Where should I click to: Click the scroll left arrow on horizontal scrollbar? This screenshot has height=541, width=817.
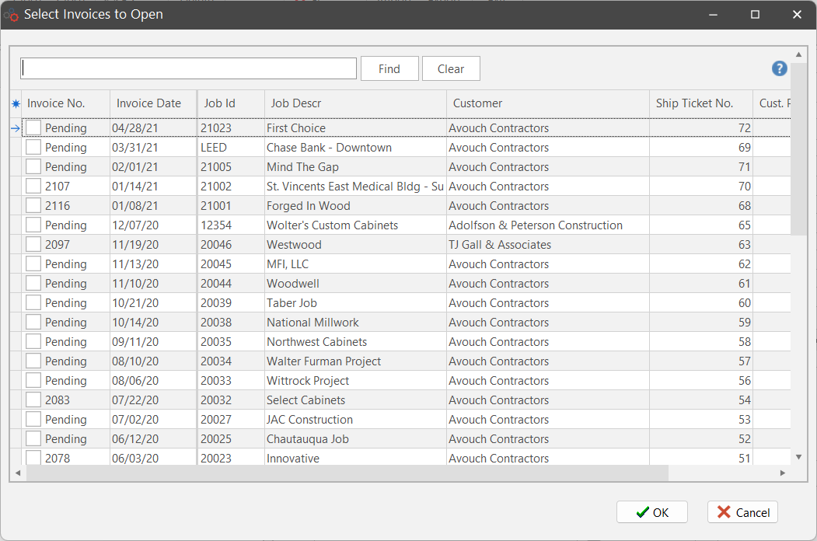(18, 473)
